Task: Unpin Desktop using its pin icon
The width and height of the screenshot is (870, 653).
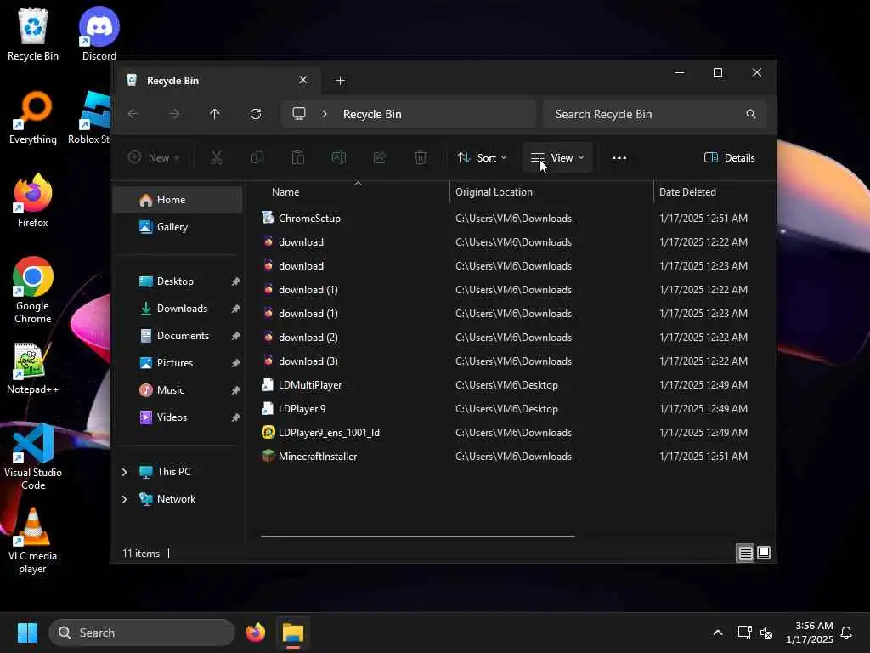Action: pos(236,281)
